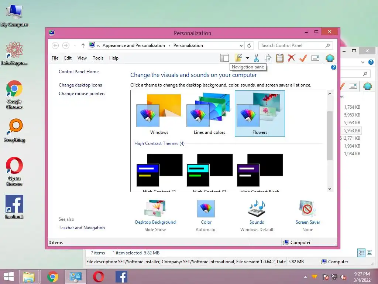Viewport: 378px width, 284px height.
Task: Open recent locations dropdown arrow
Action: point(75,45)
